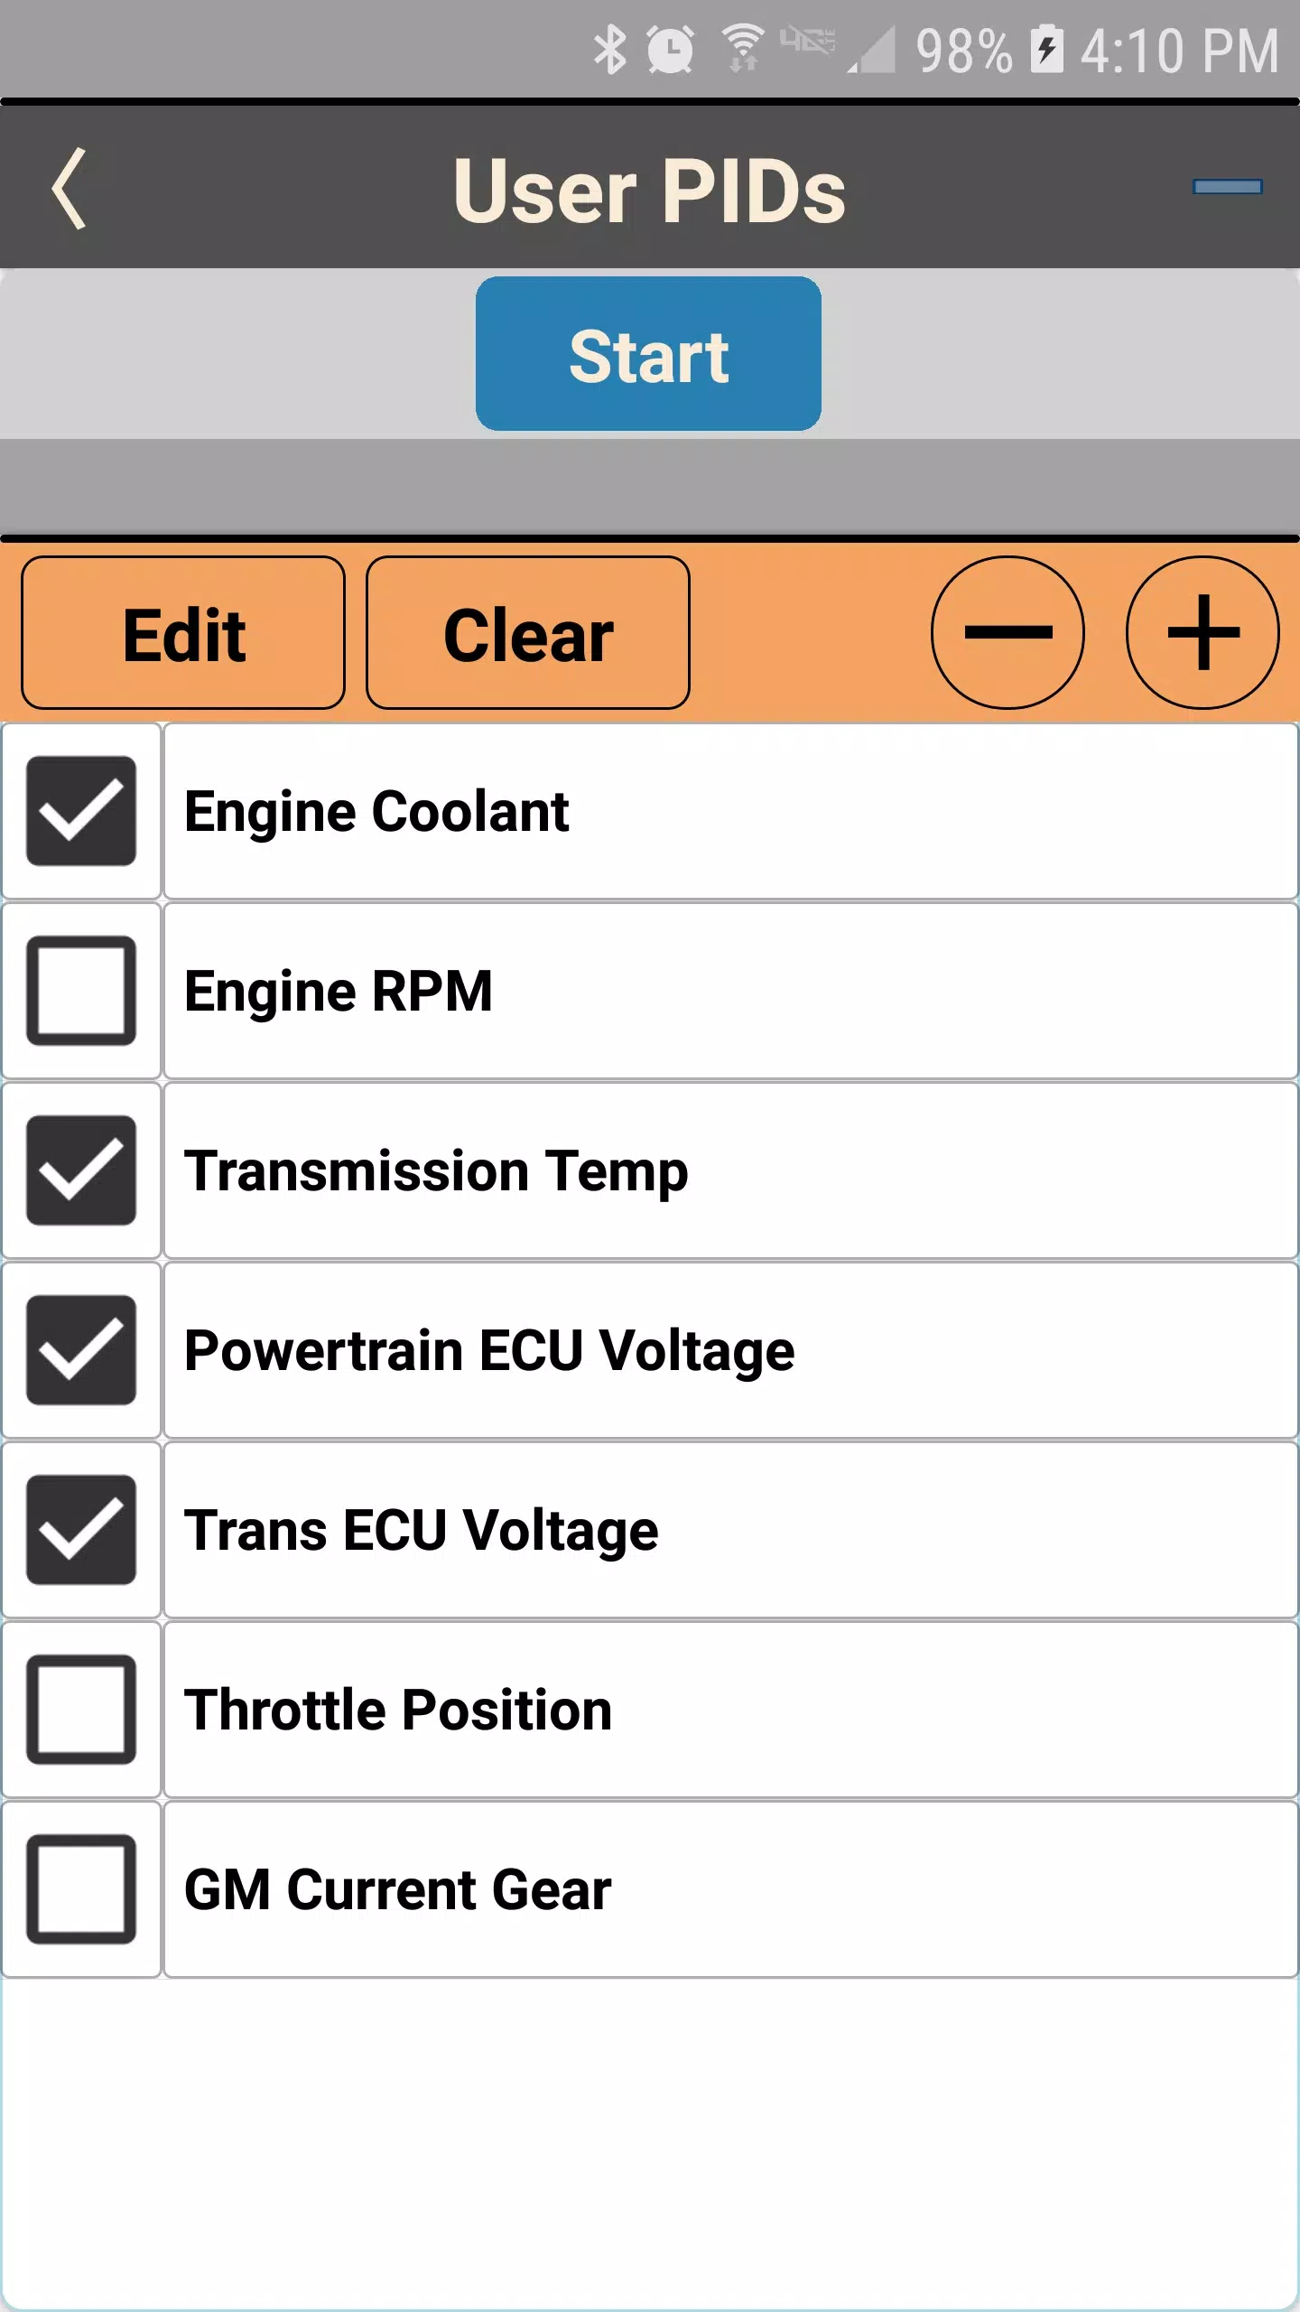Viewport: 1300px width, 2312px height.
Task: Tap the Wi-Fi icon in the status bar
Action: [742, 51]
